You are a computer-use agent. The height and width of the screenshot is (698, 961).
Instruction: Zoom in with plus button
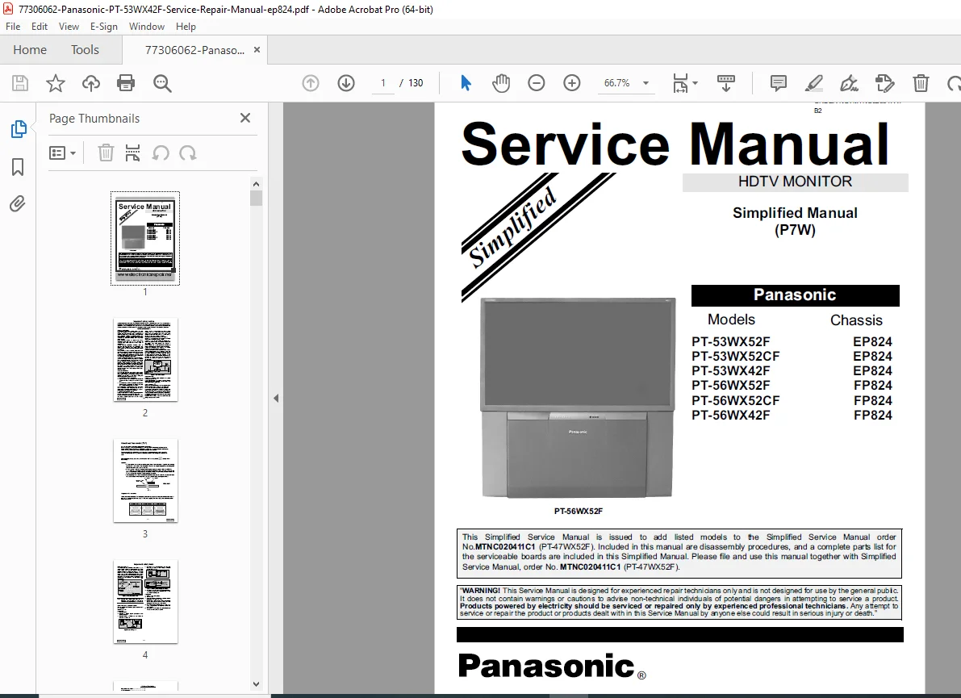[x=572, y=83]
